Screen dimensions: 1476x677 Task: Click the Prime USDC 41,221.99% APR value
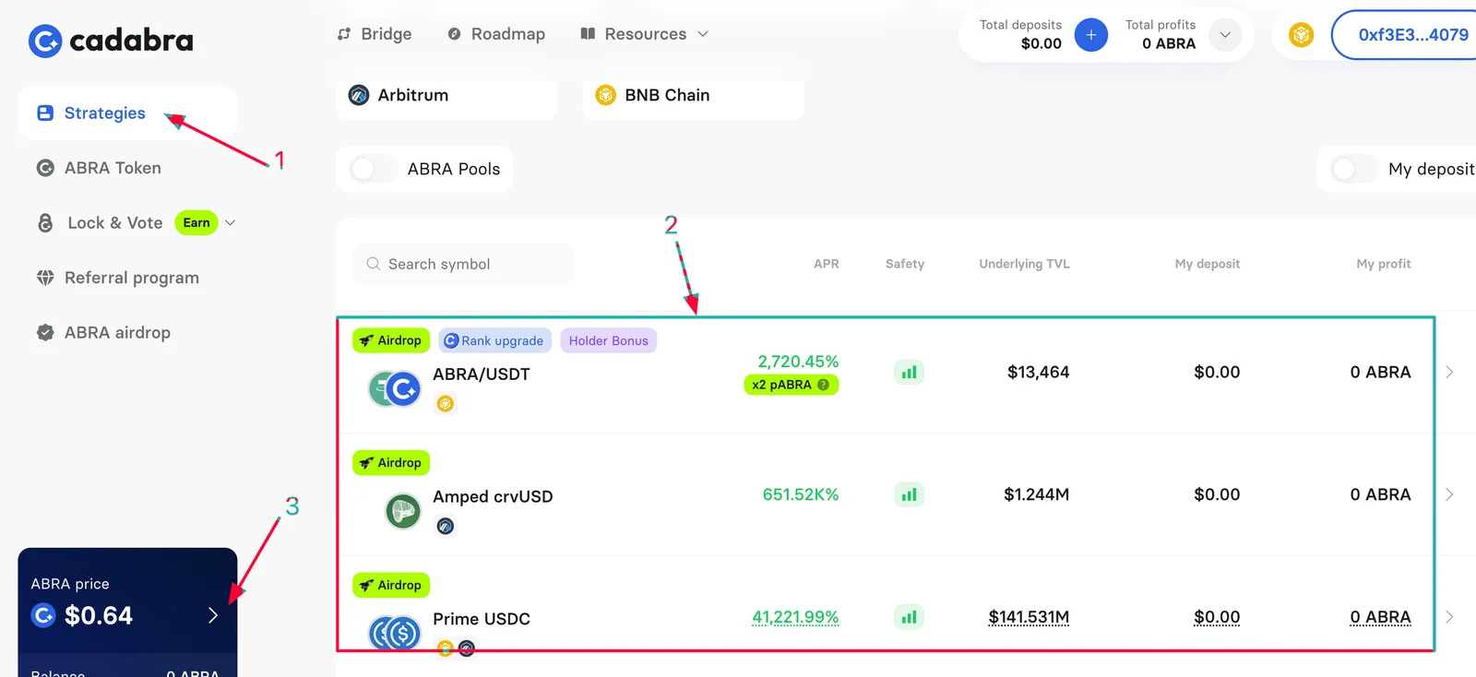(x=795, y=617)
